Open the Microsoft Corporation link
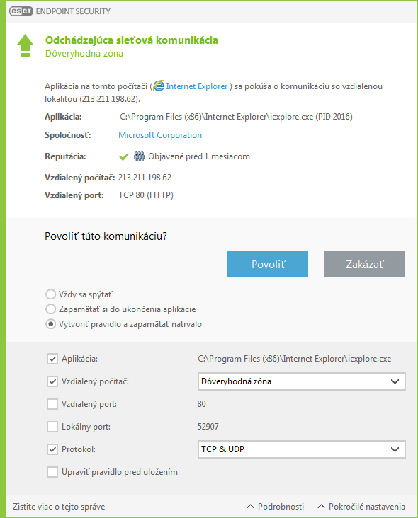 click(x=160, y=135)
